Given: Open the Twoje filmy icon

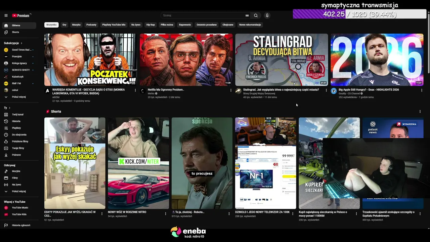Looking at the screenshot, I should tap(6, 148).
